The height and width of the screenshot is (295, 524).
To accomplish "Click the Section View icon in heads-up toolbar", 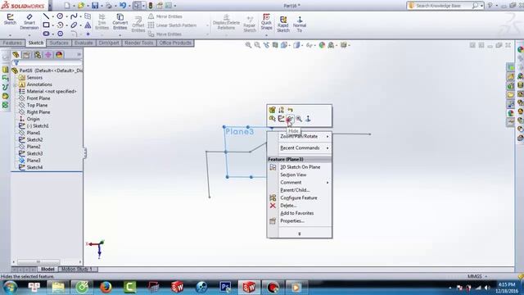I will pyautogui.click(x=275, y=45).
